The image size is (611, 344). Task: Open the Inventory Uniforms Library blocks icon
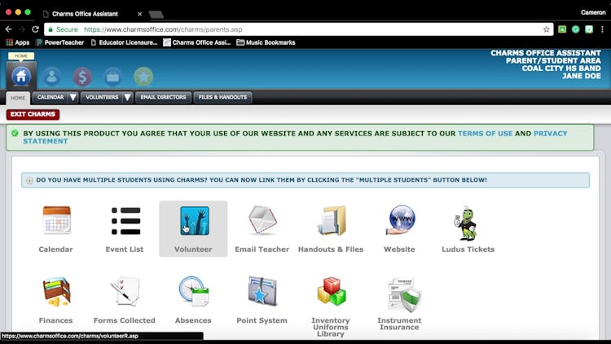(332, 291)
